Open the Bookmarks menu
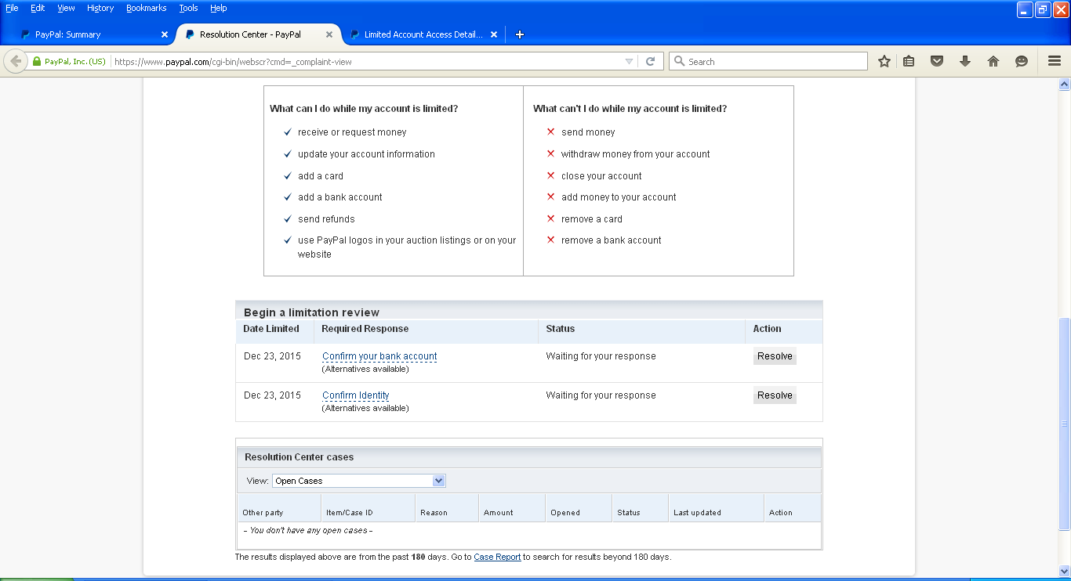1071x581 pixels. pyautogui.click(x=146, y=8)
